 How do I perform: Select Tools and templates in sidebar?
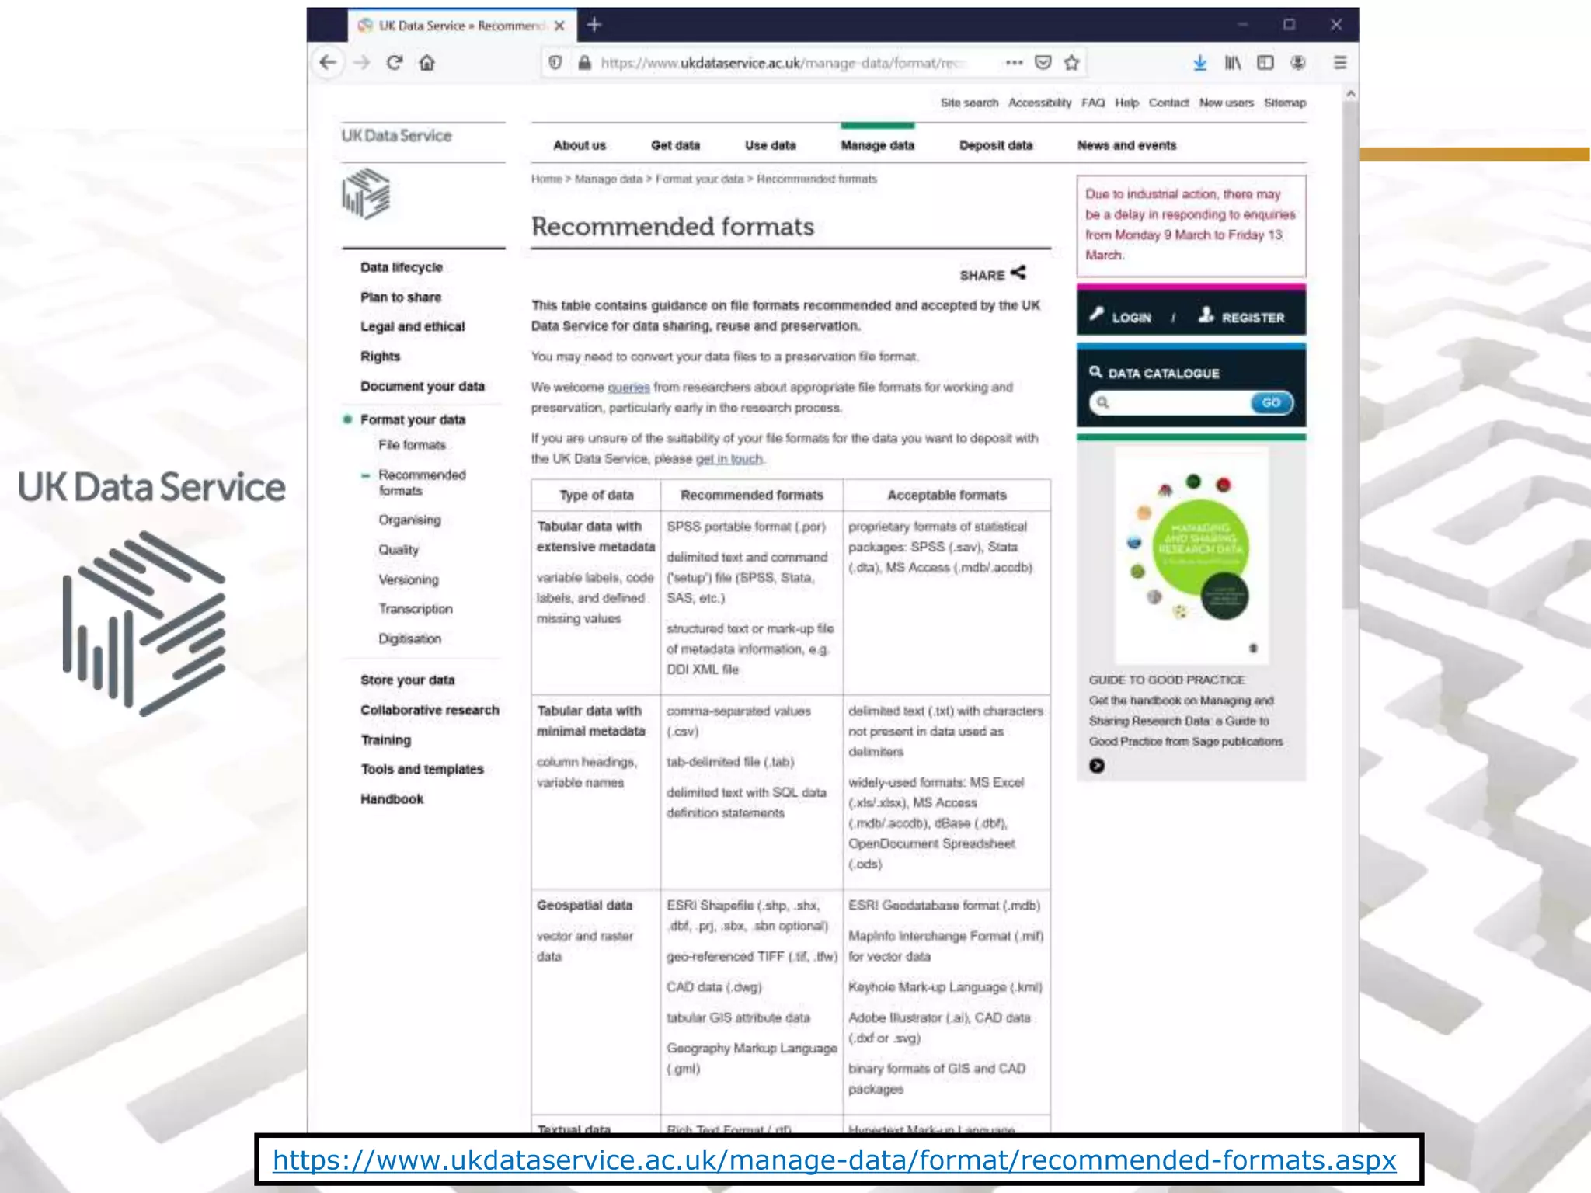[x=422, y=769]
